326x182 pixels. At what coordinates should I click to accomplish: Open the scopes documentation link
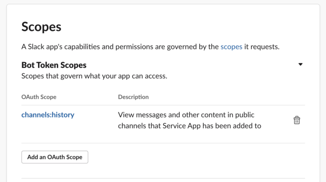coord(231,47)
